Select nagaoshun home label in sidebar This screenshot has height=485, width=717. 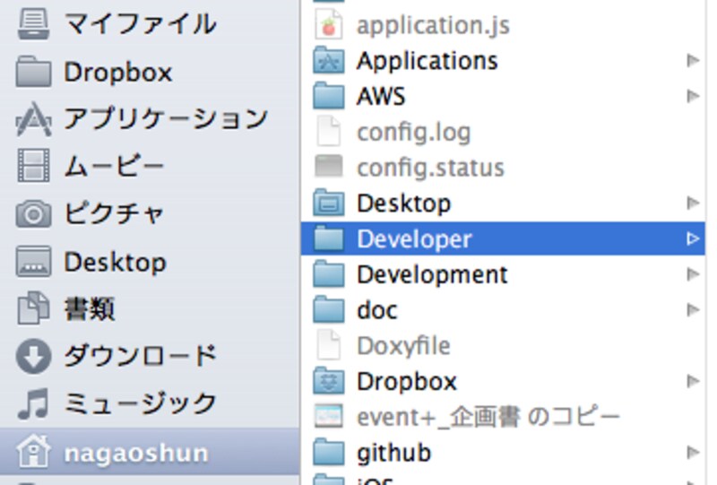click(136, 454)
